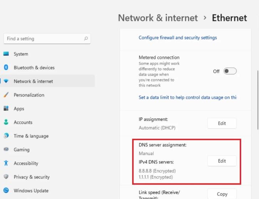Click the search magnifier icon
The image size is (259, 199).
coord(86,38)
